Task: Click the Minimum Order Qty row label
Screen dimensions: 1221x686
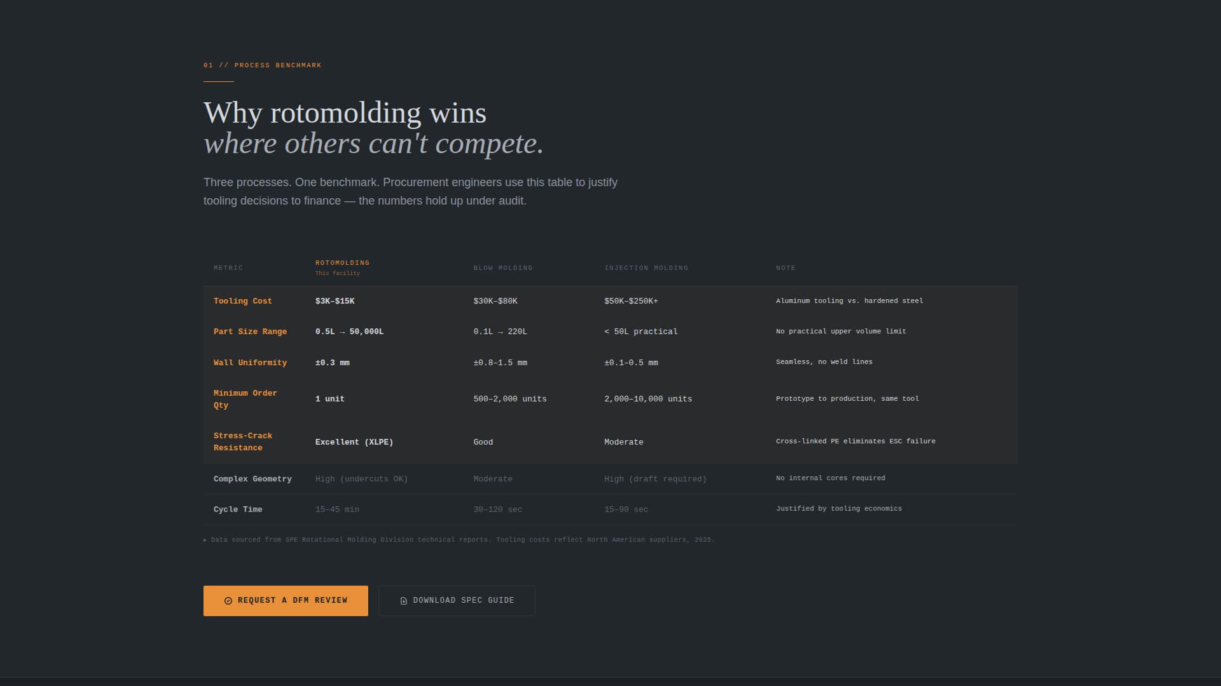Action: tap(245, 399)
